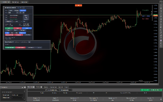
Task: Toggle the Fixed dist. button
Action: (x=9, y=21)
